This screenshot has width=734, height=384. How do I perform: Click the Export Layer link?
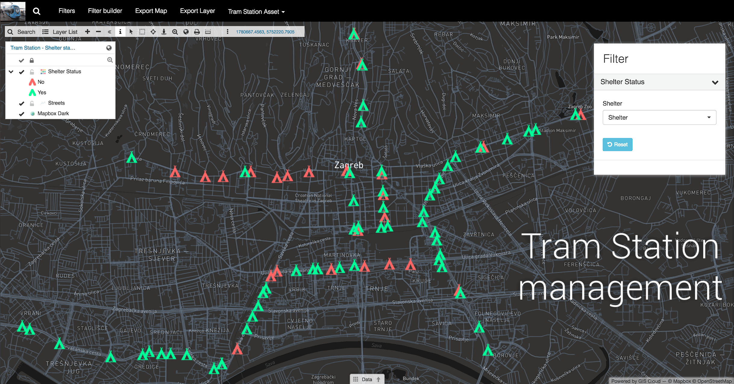click(x=197, y=11)
